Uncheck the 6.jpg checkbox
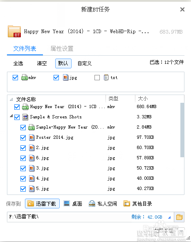191x242 pixels. click(23, 158)
